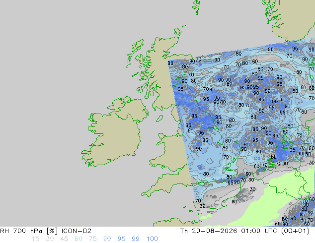The image size is (315, 243).
Task: Click the 15 value in the bottom legend
Action: tap(36, 239)
